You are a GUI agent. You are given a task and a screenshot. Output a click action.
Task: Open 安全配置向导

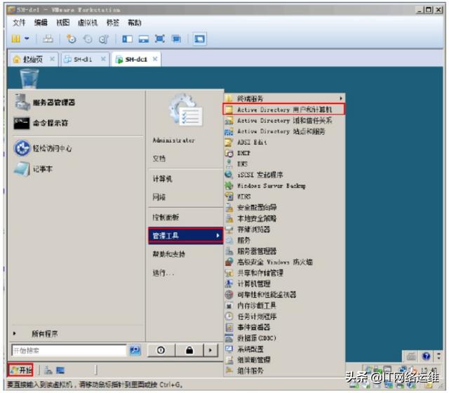(x=283, y=208)
